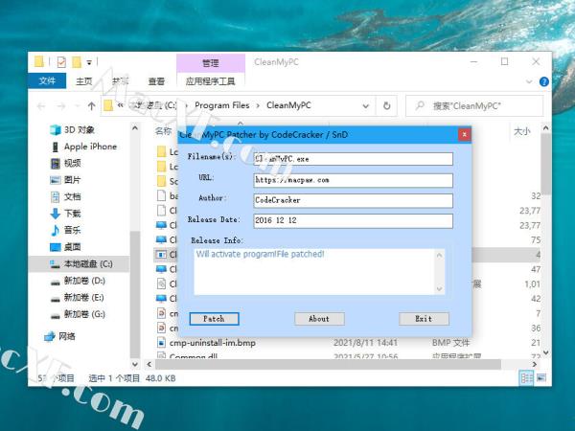Open 网络 in navigation pane

(67, 336)
